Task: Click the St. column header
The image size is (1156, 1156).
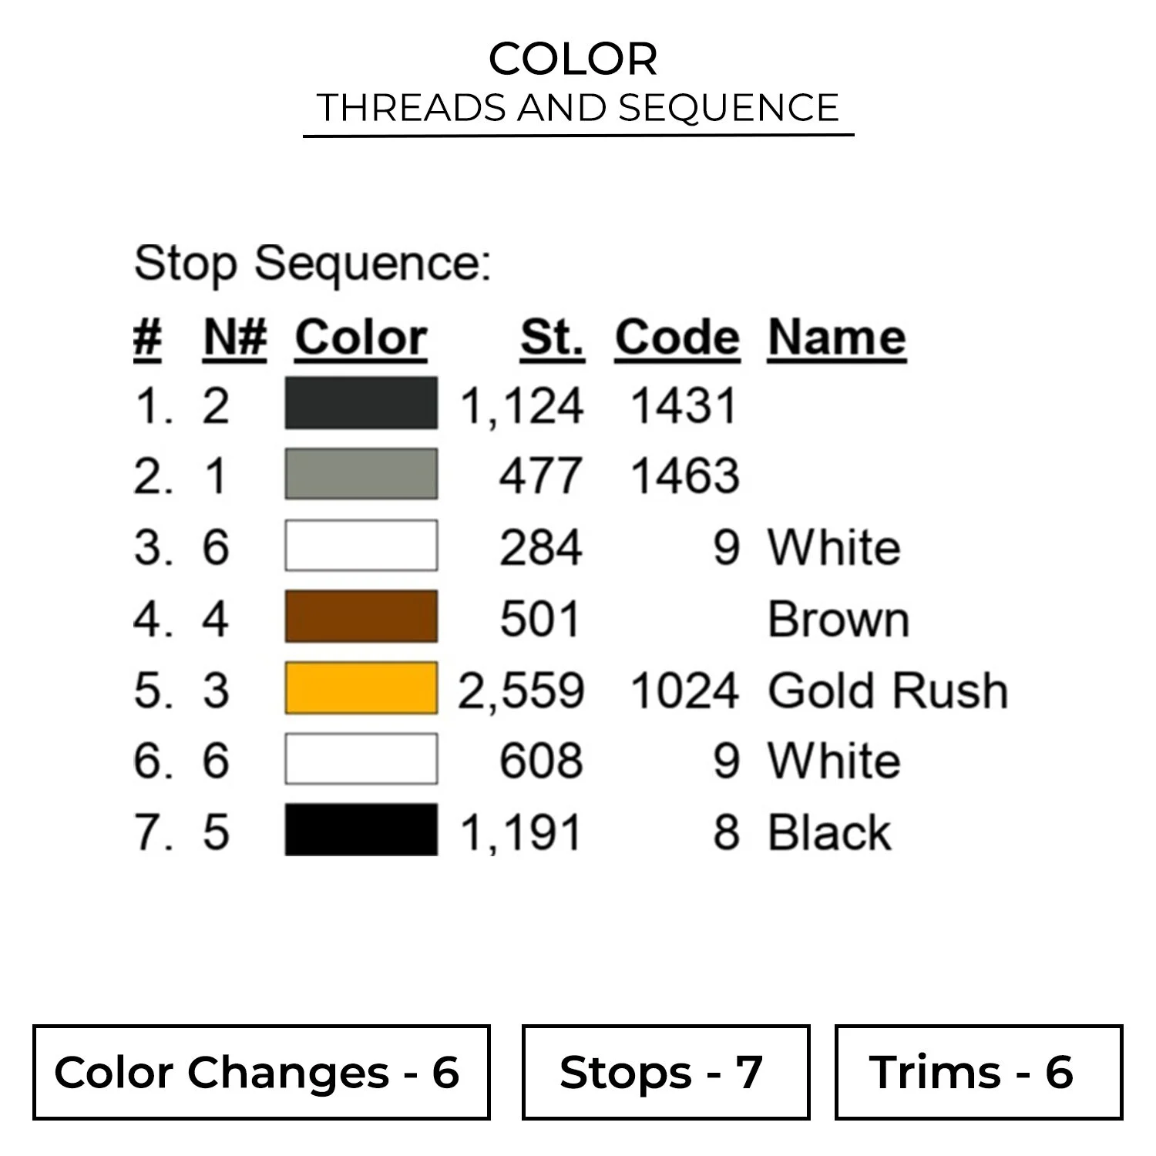Action: [x=552, y=338]
